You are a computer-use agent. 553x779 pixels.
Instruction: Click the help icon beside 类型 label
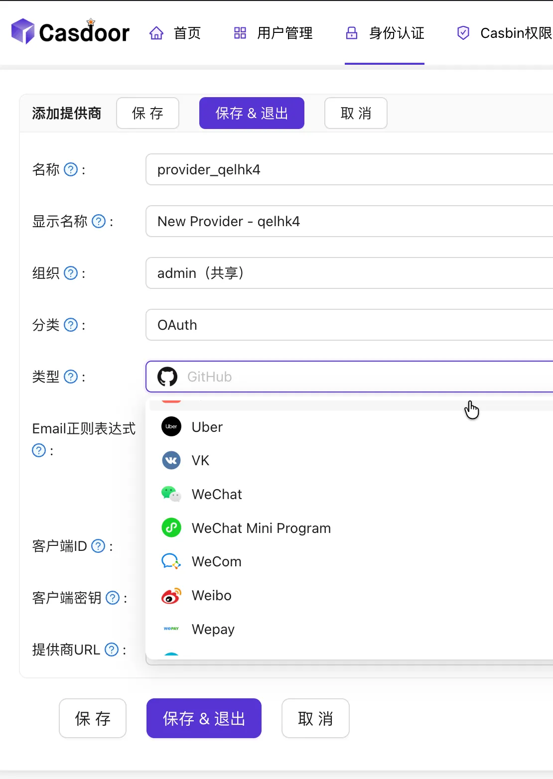(x=71, y=377)
